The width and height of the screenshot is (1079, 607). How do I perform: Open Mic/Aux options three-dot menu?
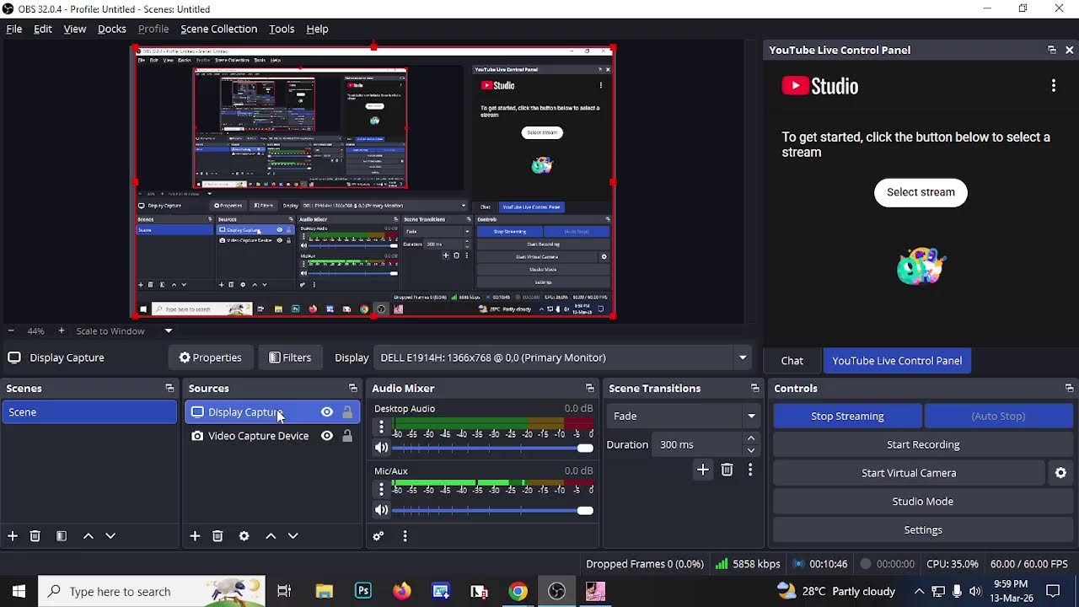click(x=381, y=489)
